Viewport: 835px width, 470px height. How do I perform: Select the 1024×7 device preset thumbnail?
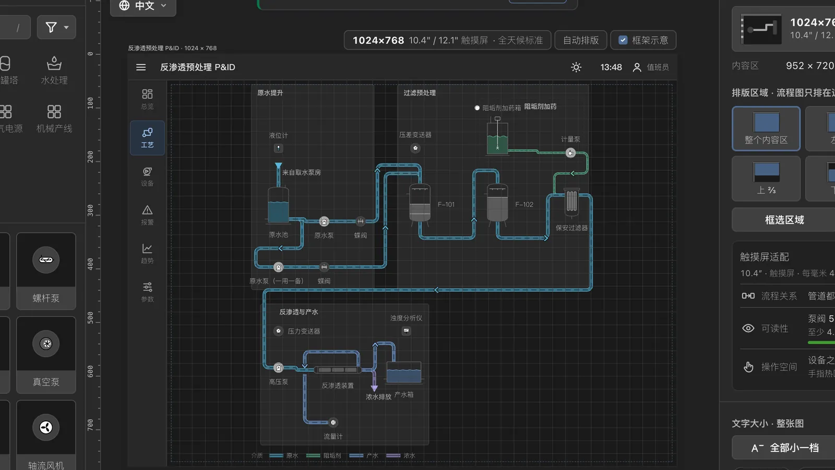[761, 29]
